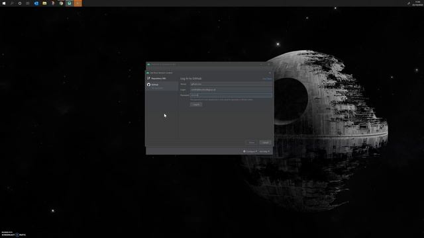Click the teal app icon in the taskbar
The height and width of the screenshot is (238, 424).
(x=70, y=3)
